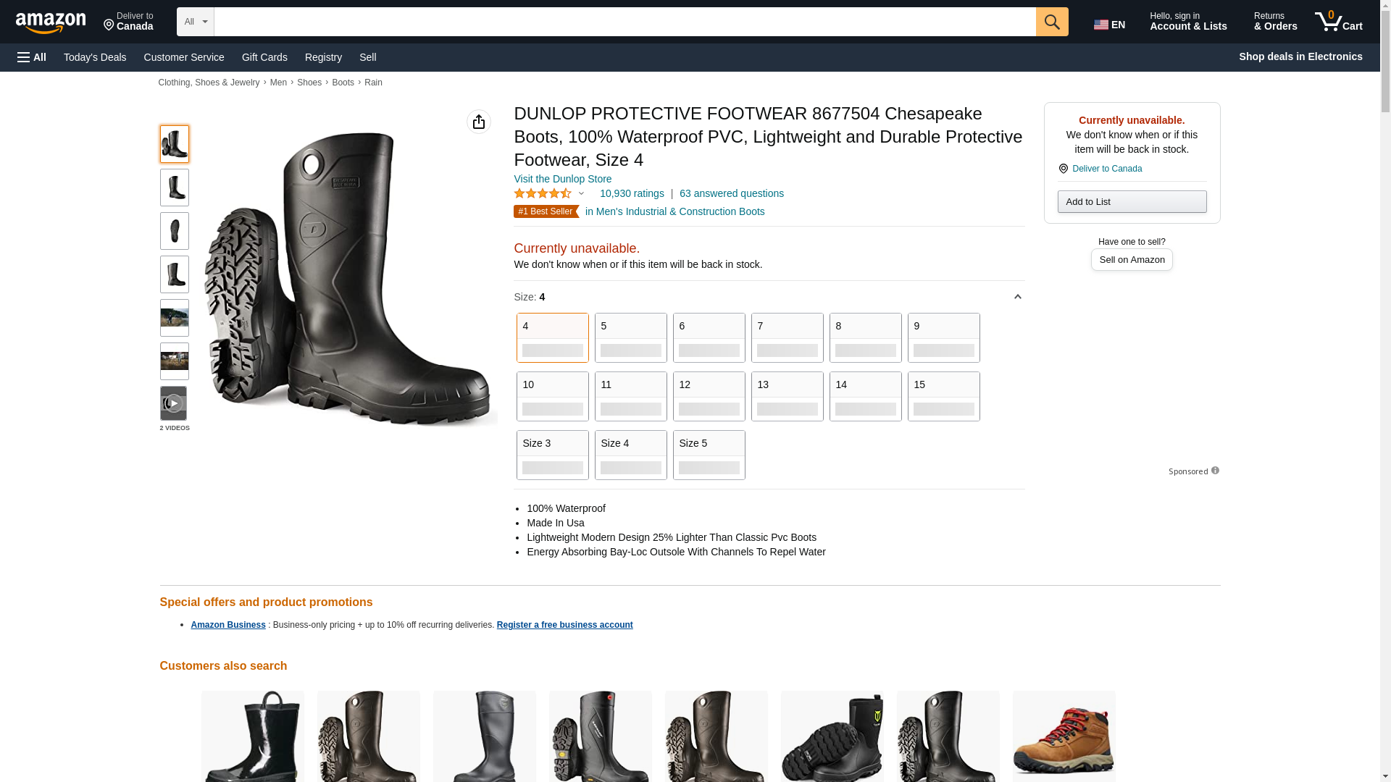Viewport: 1391px width, 782px height.
Task: Click the Amazon logo
Action: coord(51,23)
